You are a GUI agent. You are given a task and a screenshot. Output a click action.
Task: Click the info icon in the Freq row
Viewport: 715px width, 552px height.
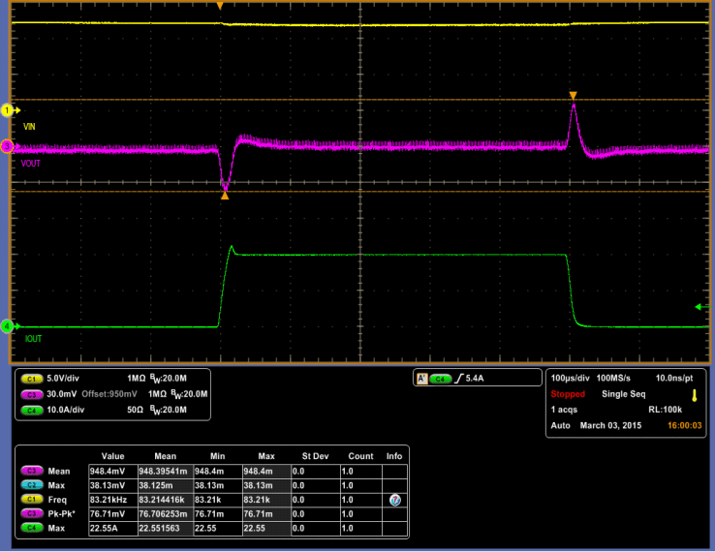pos(394,500)
